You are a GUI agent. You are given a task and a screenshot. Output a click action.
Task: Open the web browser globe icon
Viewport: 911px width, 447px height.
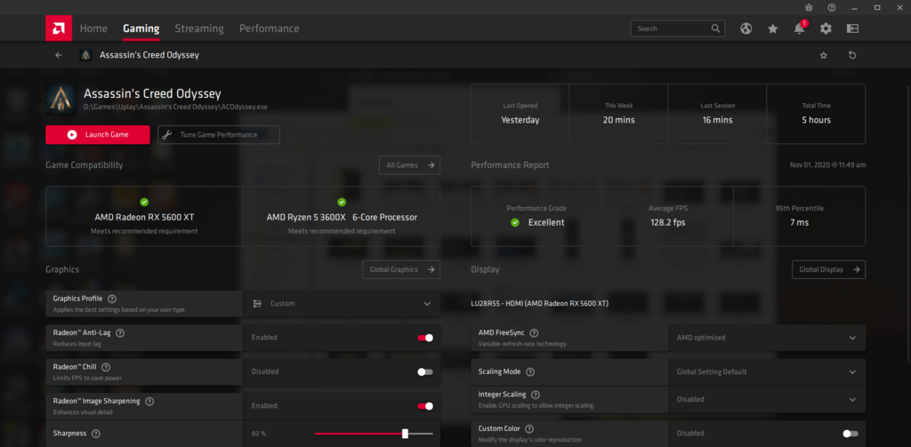point(746,28)
